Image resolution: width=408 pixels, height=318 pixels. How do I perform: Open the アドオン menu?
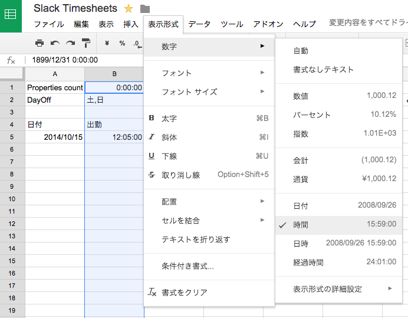pos(268,24)
